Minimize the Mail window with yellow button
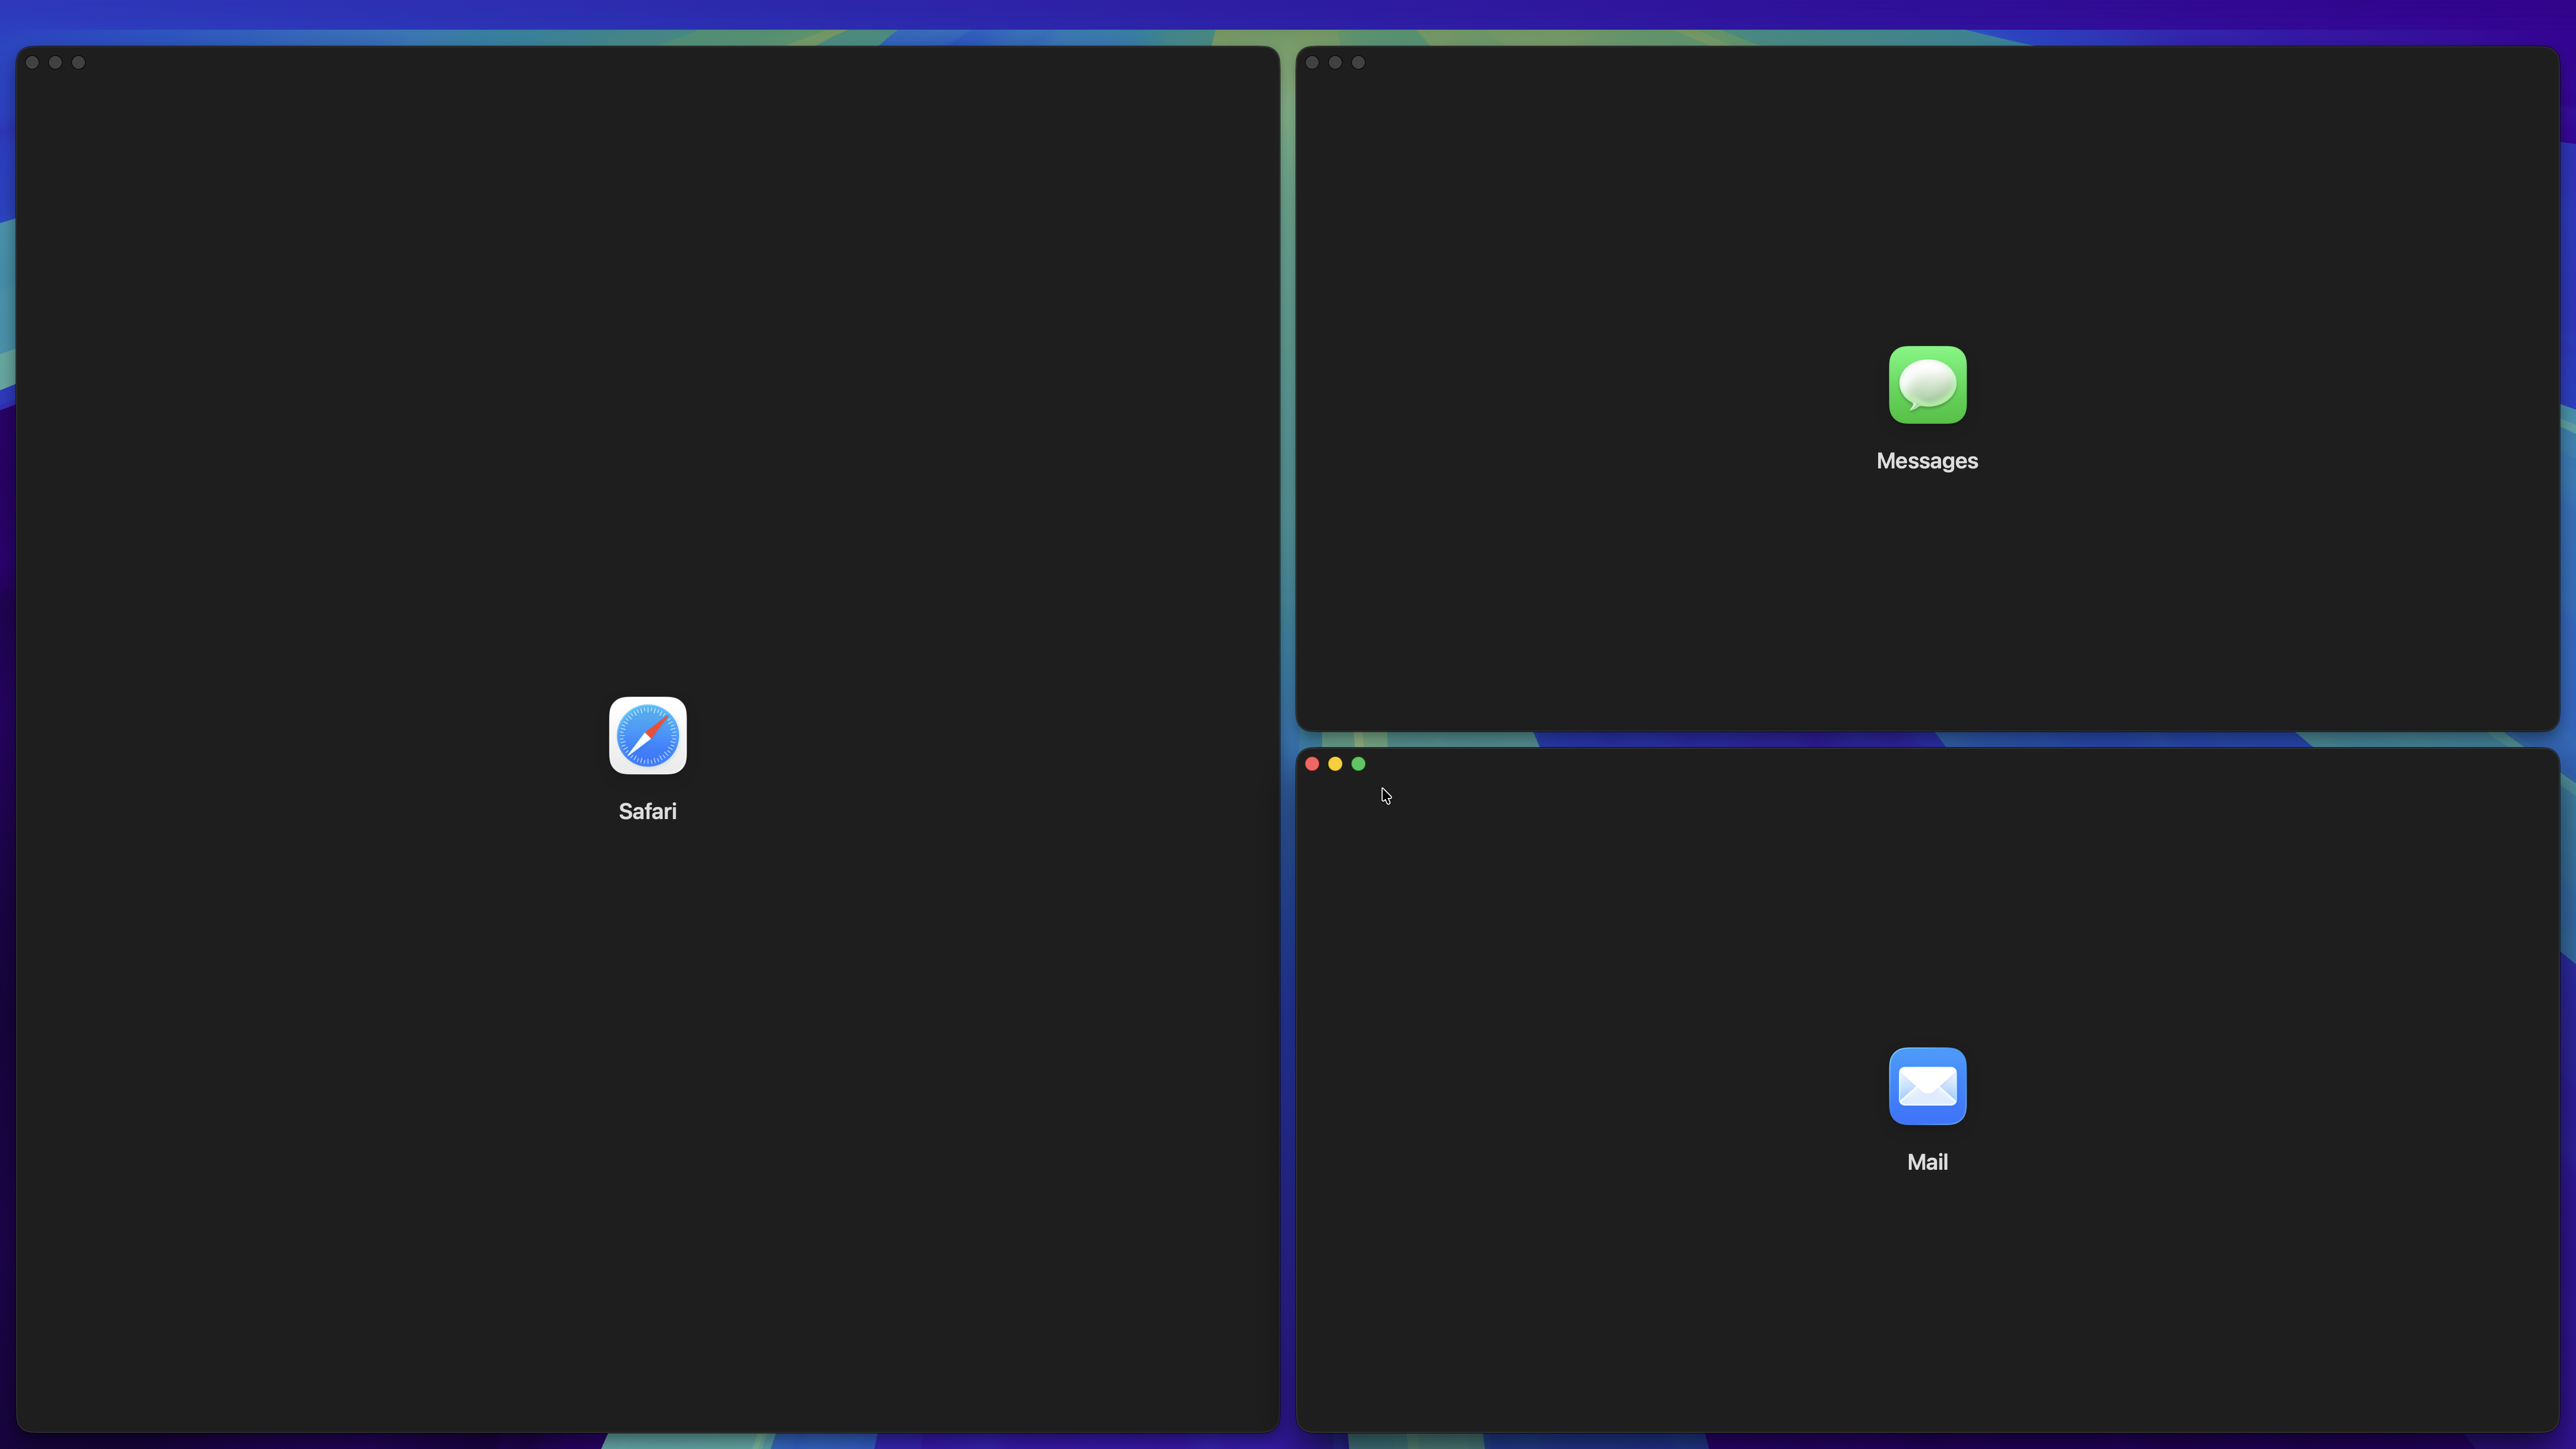The height and width of the screenshot is (1449, 2576). click(x=1335, y=764)
